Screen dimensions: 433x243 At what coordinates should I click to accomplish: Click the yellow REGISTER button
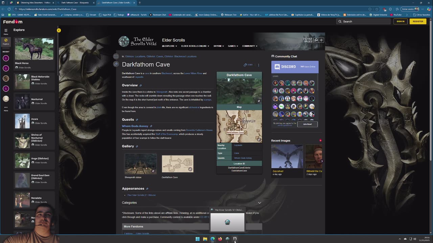(418, 21)
